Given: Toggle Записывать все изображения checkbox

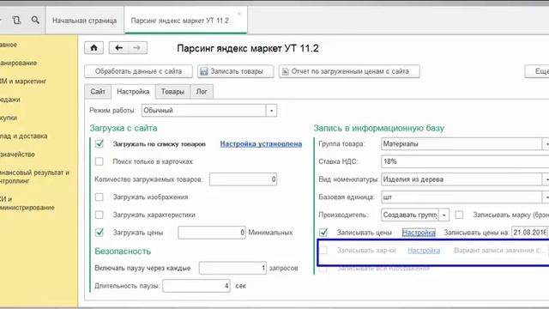Looking at the screenshot, I should pos(323,269).
